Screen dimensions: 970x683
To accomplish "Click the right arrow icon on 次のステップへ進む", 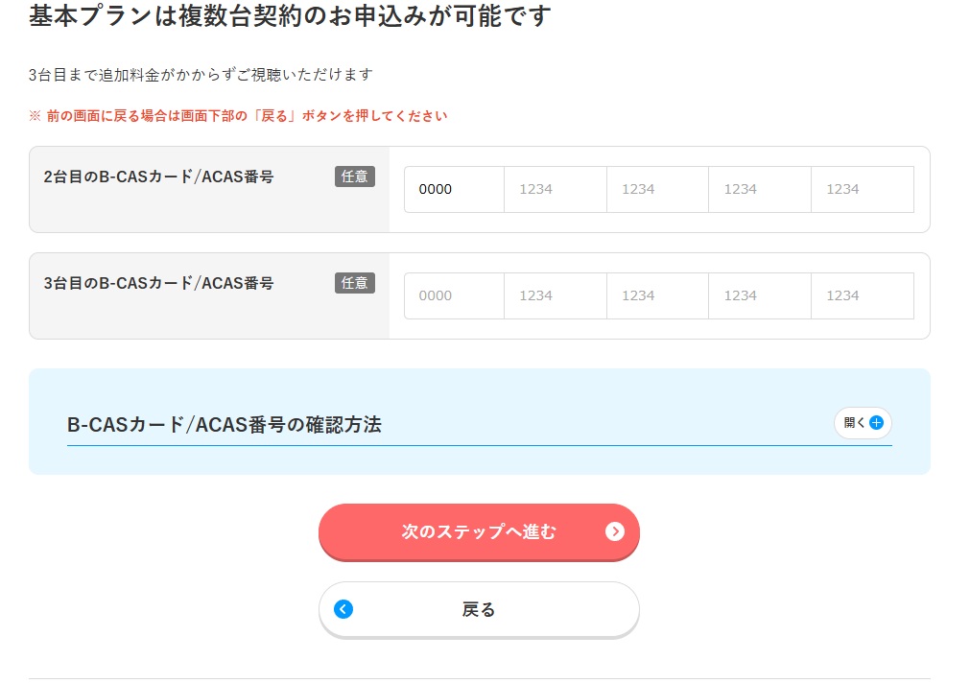I will pos(615,531).
